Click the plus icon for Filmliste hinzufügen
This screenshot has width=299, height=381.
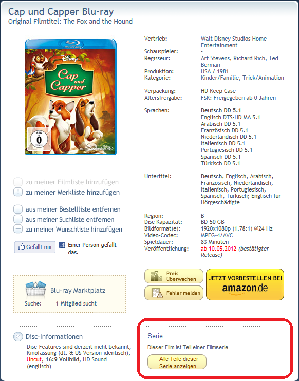click(18, 182)
